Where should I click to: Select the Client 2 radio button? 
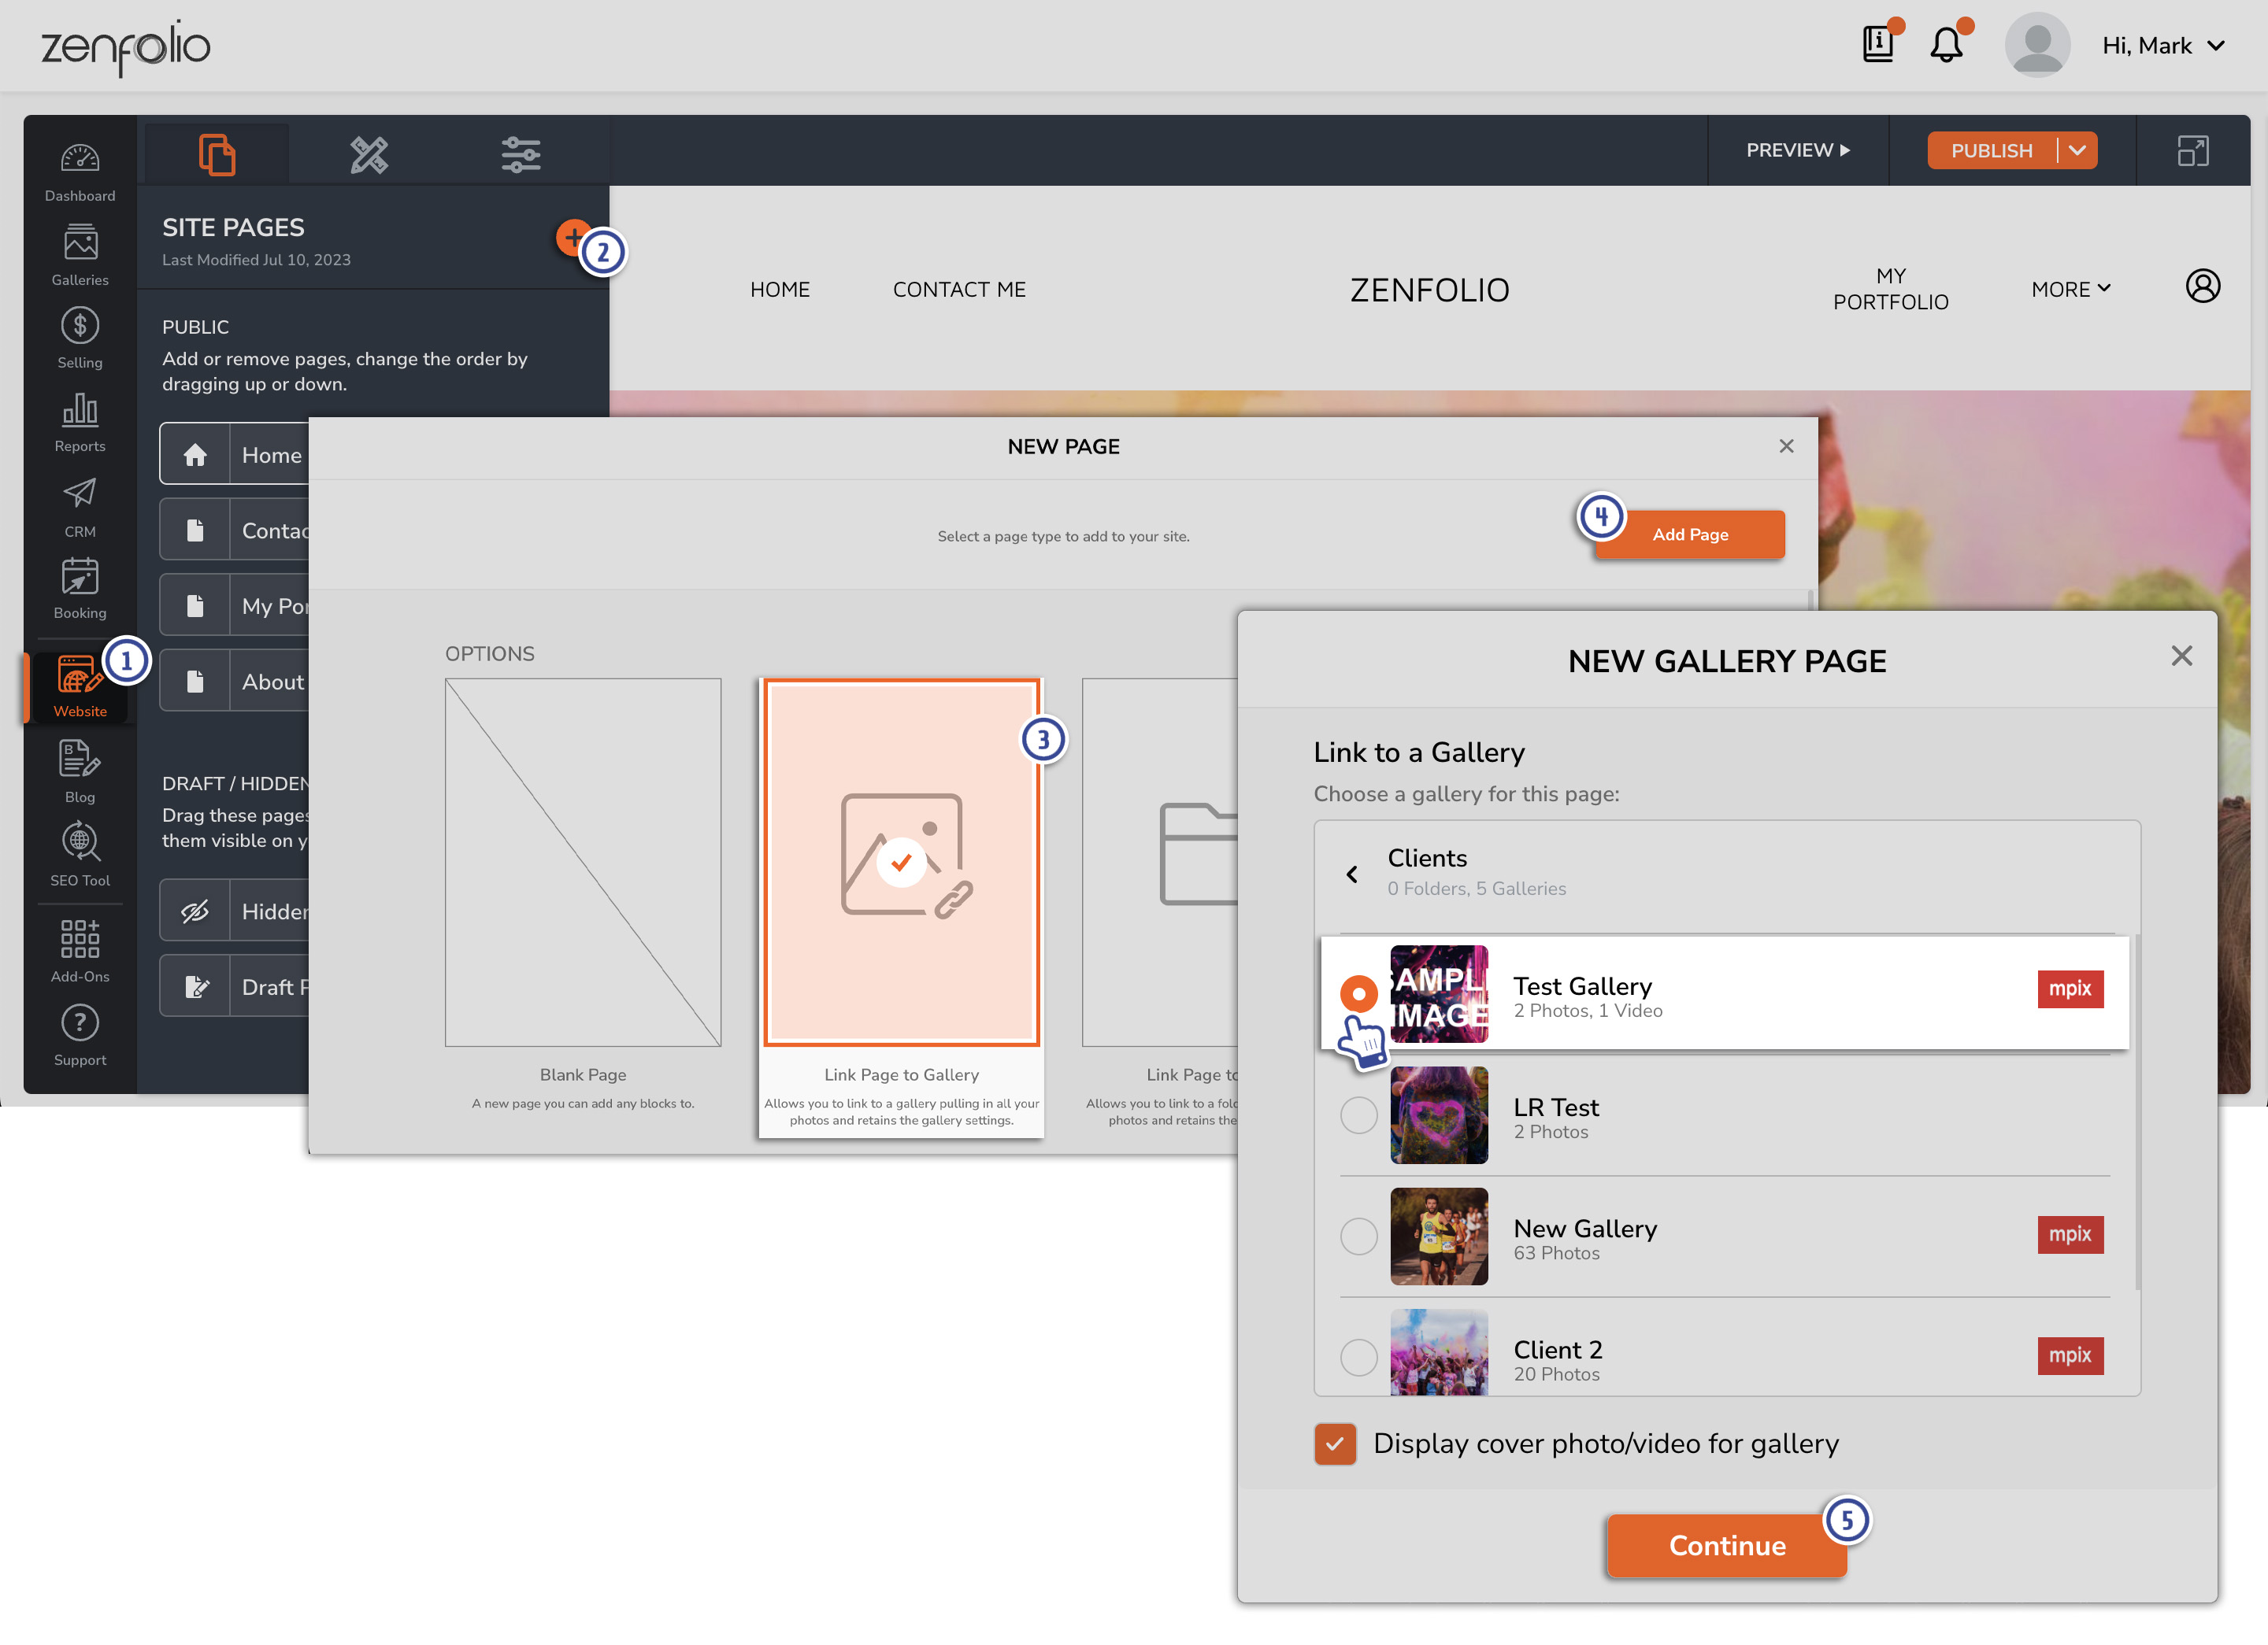pyautogui.click(x=1358, y=1357)
